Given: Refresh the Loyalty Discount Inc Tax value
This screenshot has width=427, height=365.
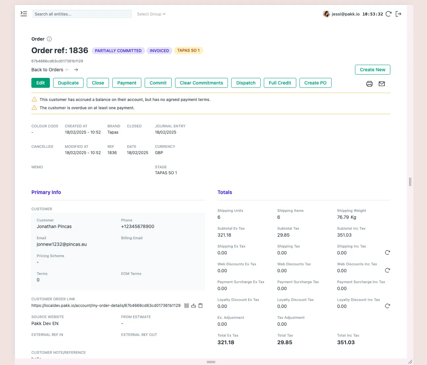Looking at the screenshot, I should click(x=387, y=306).
